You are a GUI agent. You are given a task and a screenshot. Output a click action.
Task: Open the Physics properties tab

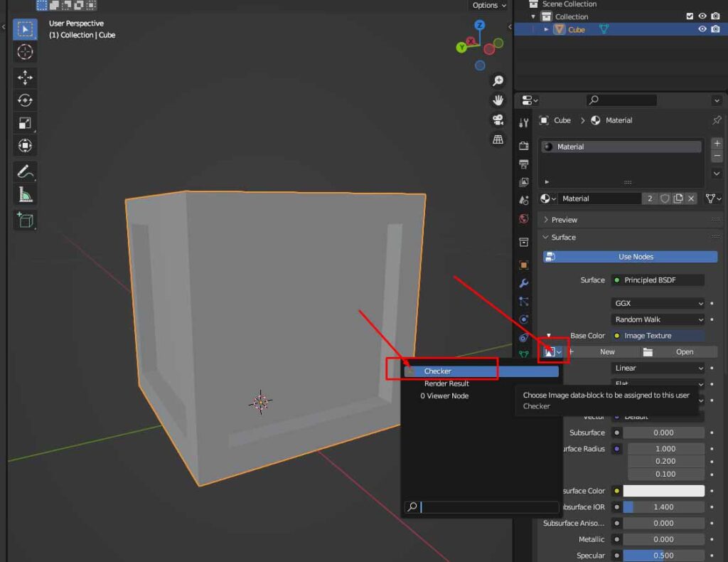pyautogui.click(x=524, y=319)
